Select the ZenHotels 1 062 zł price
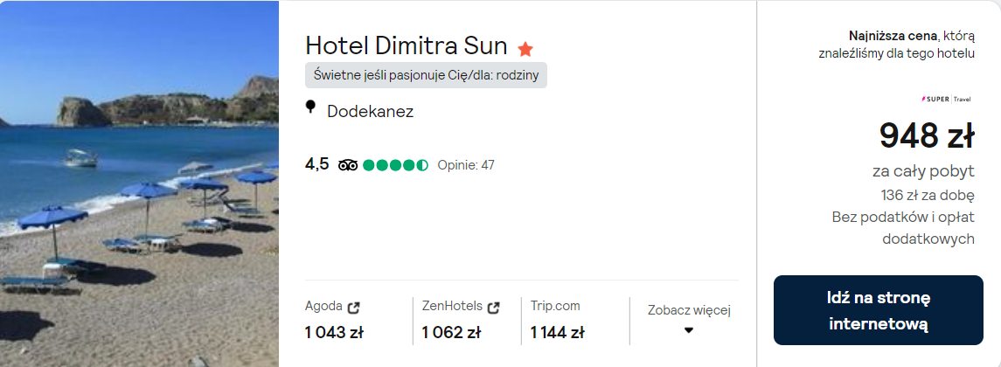This screenshot has width=1001, height=367. point(451,332)
